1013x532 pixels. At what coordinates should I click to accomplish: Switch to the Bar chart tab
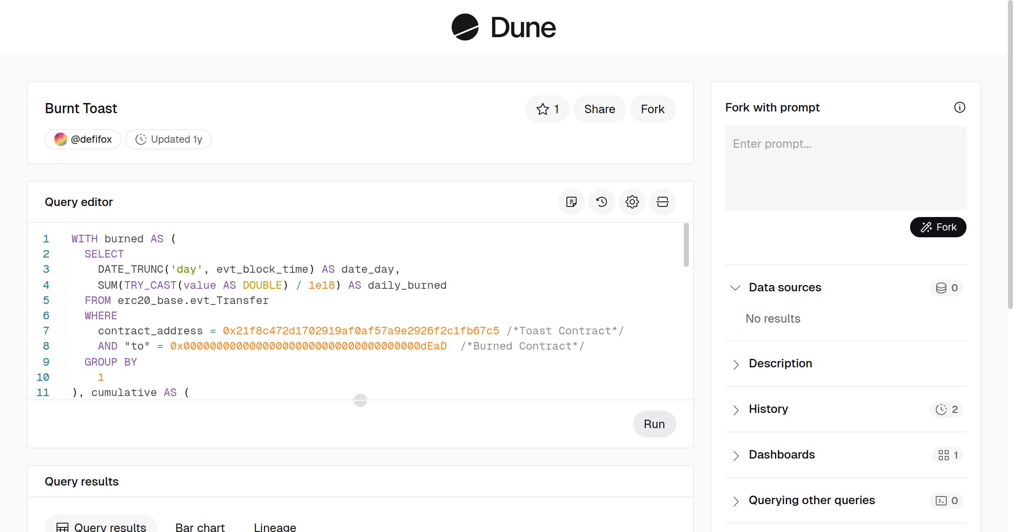click(x=200, y=527)
